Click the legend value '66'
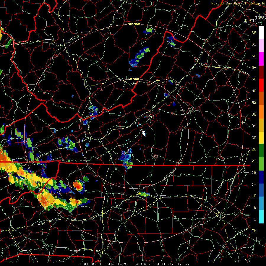Screen dimensions: 266x266 coord(254,33)
